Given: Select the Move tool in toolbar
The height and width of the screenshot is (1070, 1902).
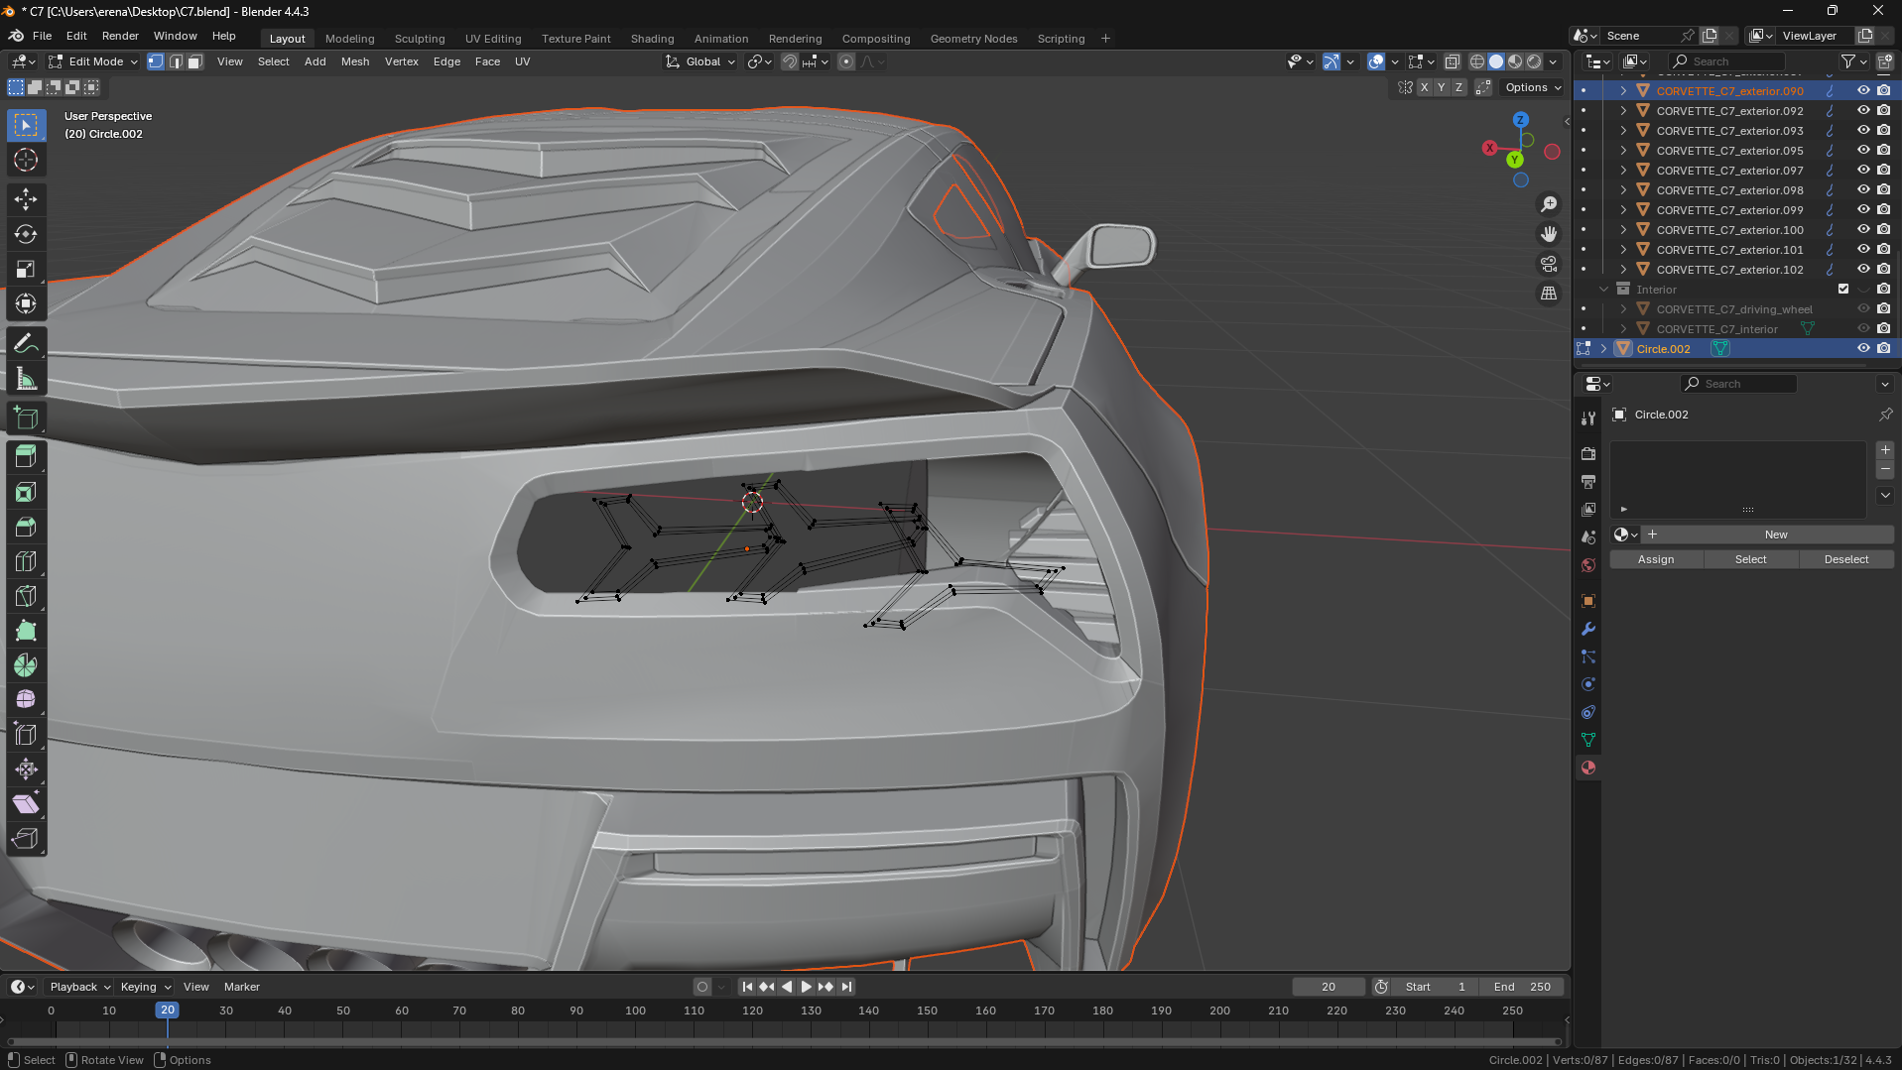Looking at the screenshot, I should (26, 199).
